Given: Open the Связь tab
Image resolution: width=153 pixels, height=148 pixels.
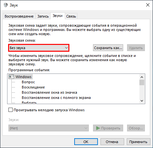Looking at the screenshot, I should tap(71, 16).
